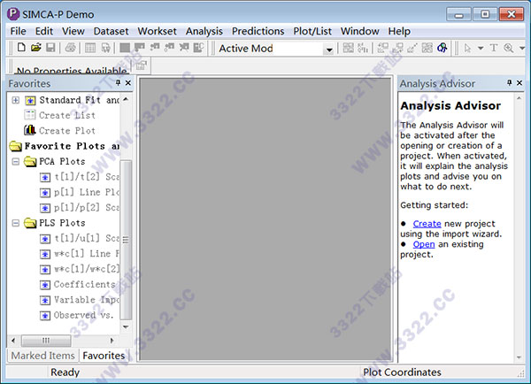The height and width of the screenshot is (384, 531).
Task: Select the arrow pointer tool
Action: (467, 48)
